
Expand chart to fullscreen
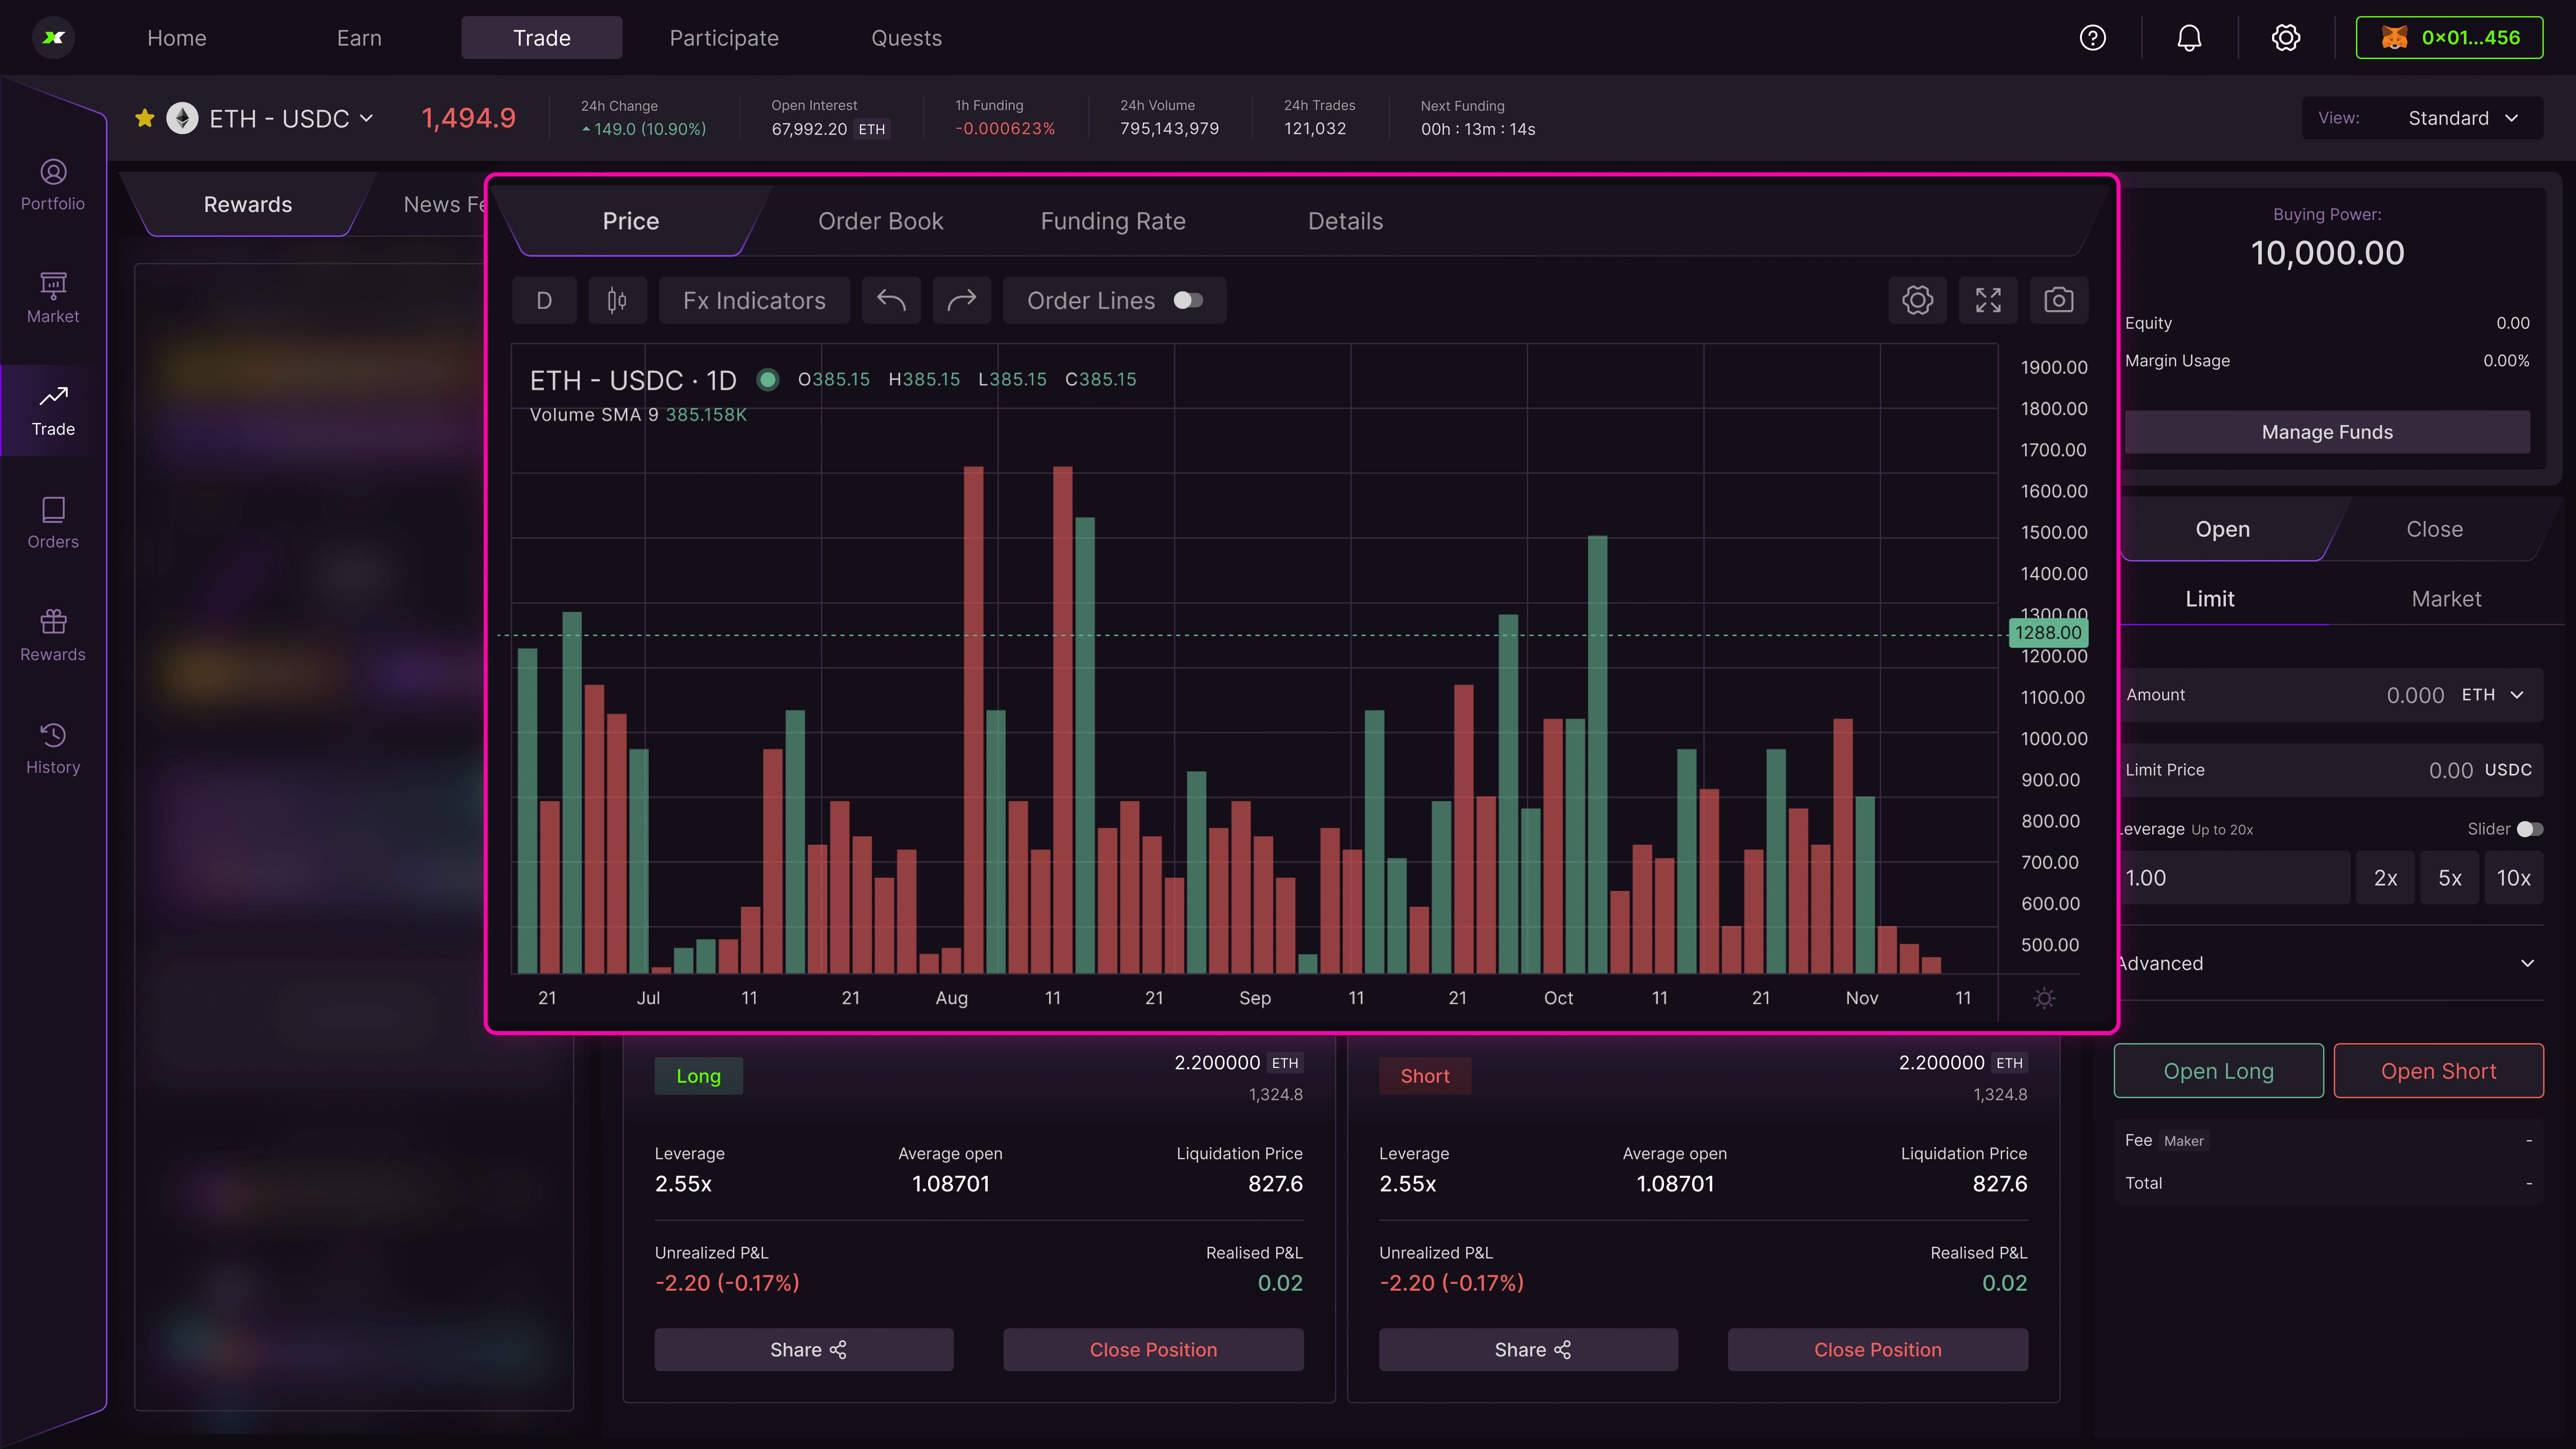pos(1988,300)
